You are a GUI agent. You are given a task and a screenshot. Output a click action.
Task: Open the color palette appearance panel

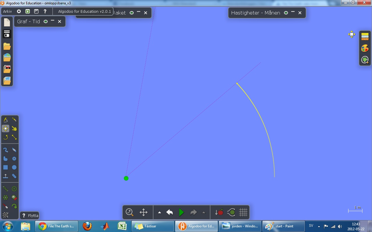point(365,48)
